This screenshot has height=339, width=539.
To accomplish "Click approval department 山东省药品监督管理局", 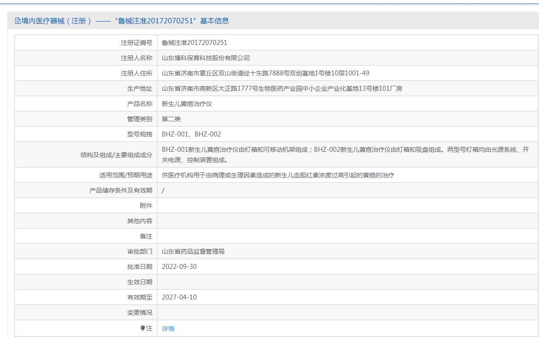I will (x=193, y=251).
